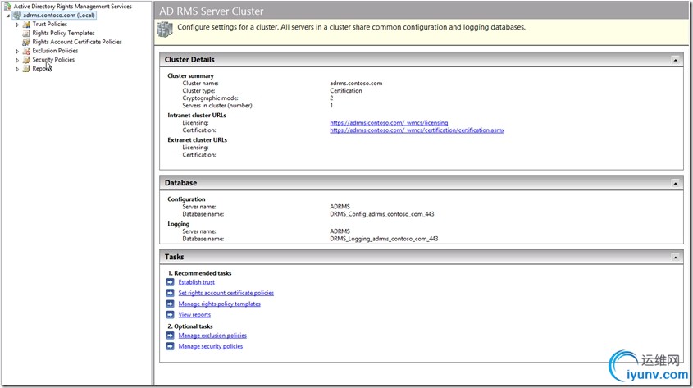Click the AD RMS Server Cluster title
Viewport: 693px width, 388px height.
coord(212,11)
